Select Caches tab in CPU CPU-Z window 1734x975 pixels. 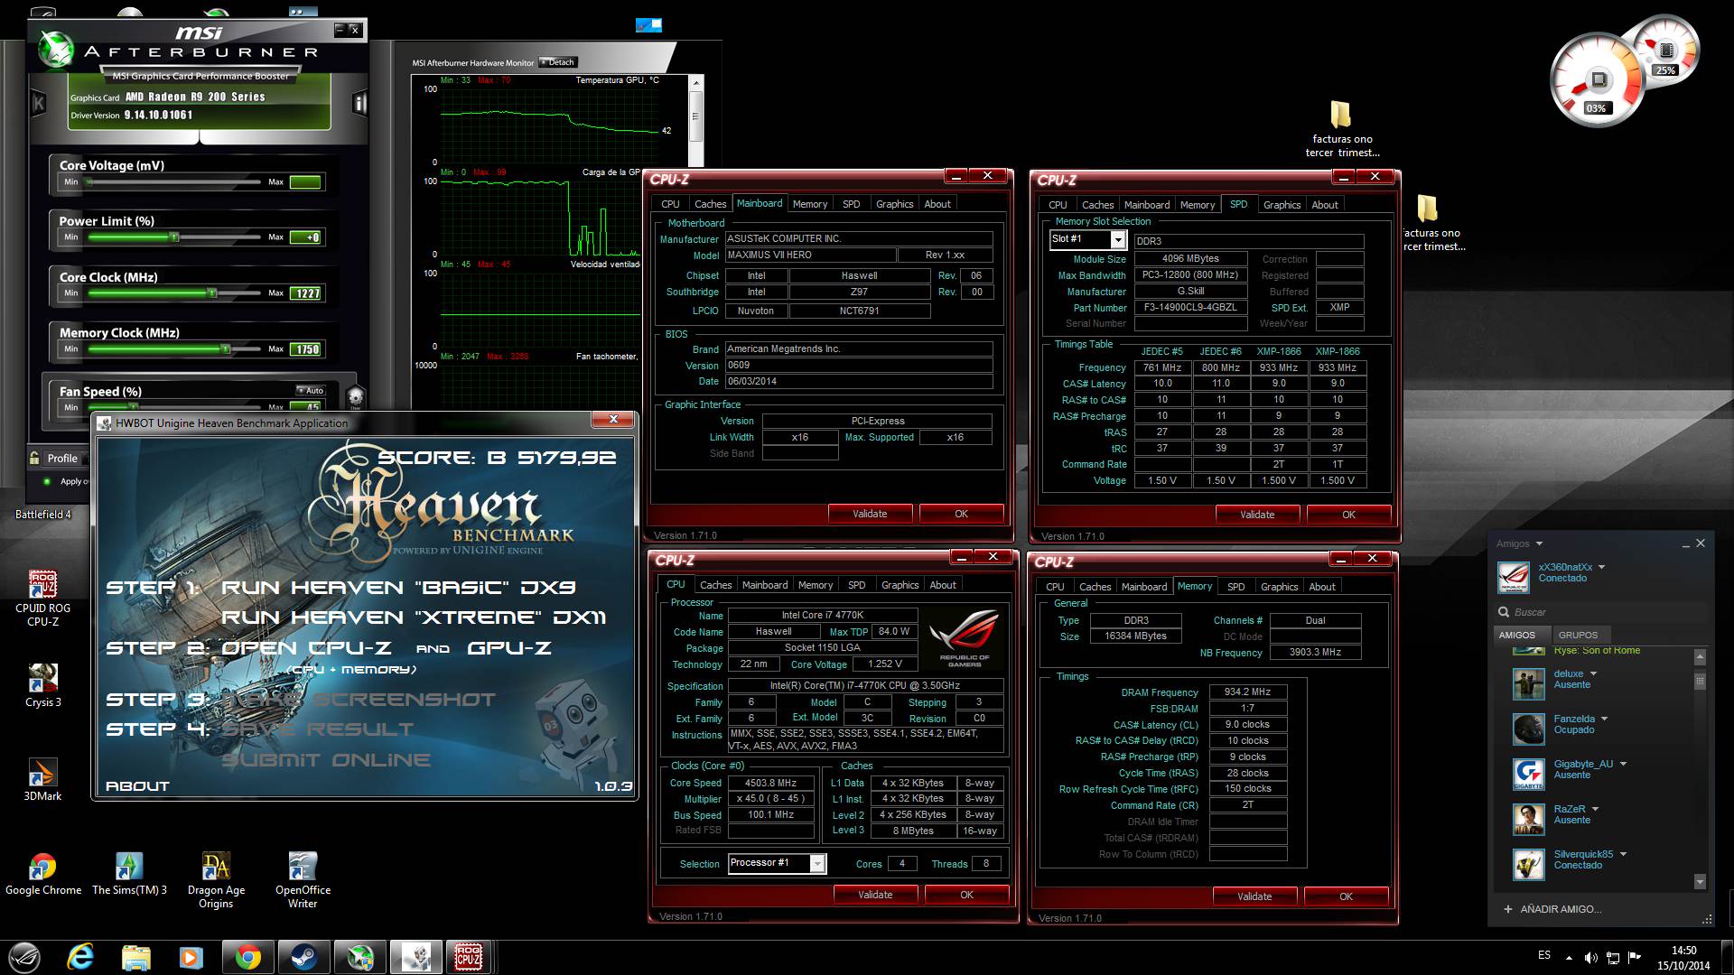[x=715, y=585]
